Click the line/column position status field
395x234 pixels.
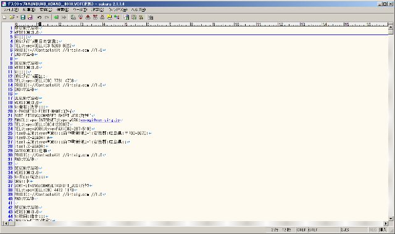pyautogui.click(x=281, y=230)
